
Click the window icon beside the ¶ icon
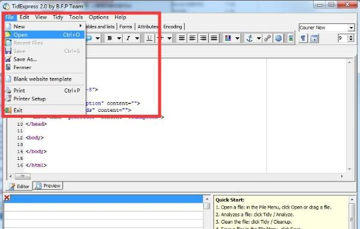coord(314,38)
